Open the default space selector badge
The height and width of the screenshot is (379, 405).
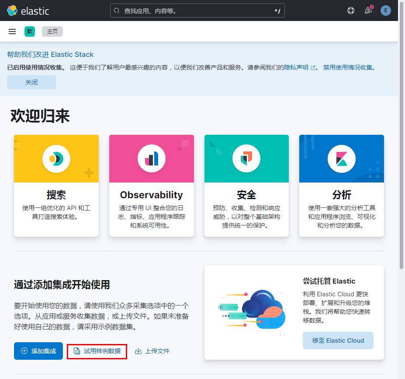click(x=30, y=32)
